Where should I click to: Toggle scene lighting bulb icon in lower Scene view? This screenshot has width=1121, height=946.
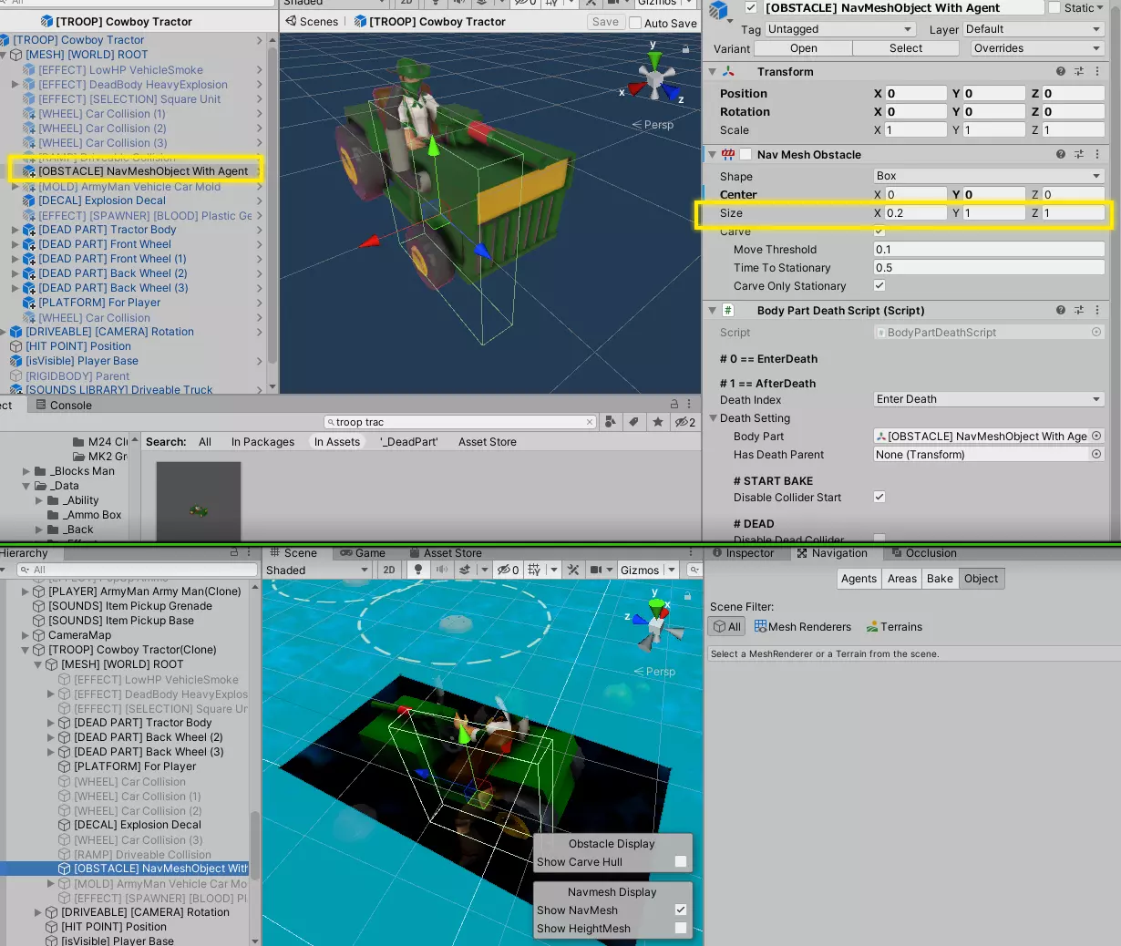[418, 570]
